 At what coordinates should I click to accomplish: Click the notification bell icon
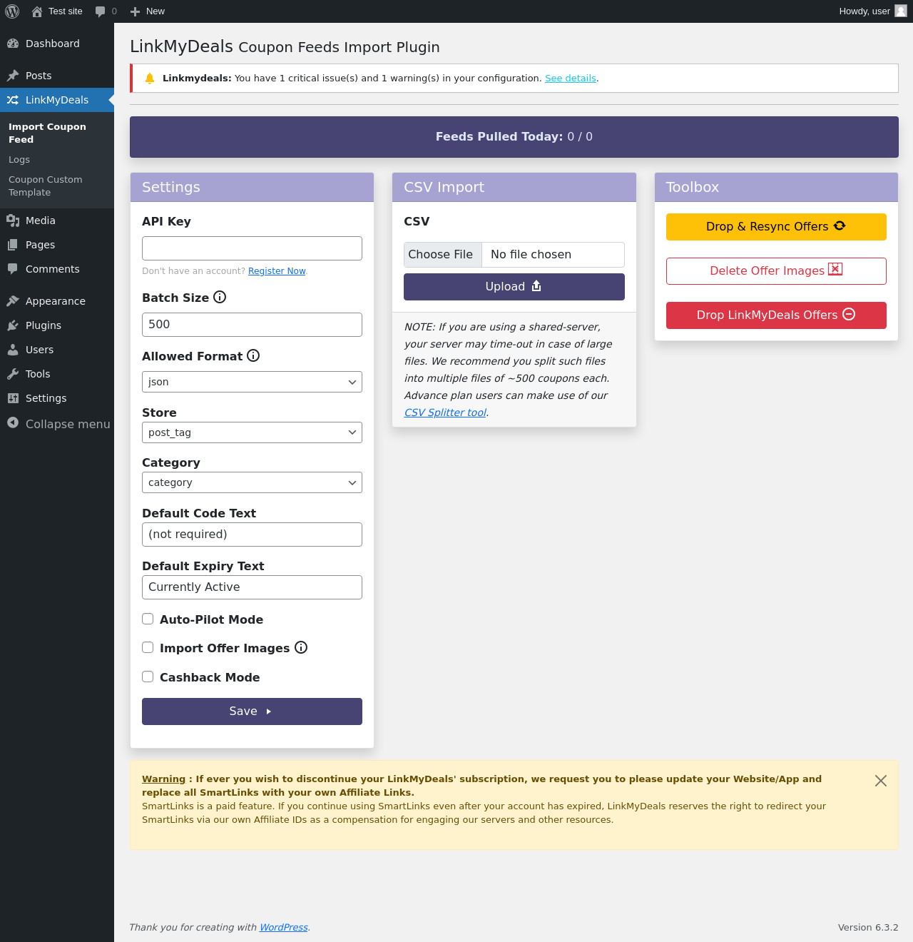(150, 78)
